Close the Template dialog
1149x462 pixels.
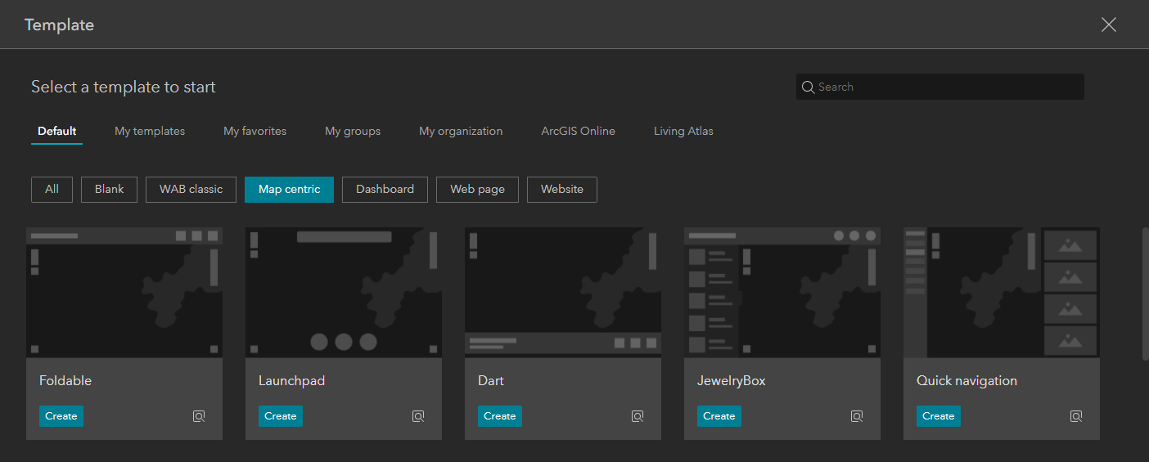point(1109,25)
